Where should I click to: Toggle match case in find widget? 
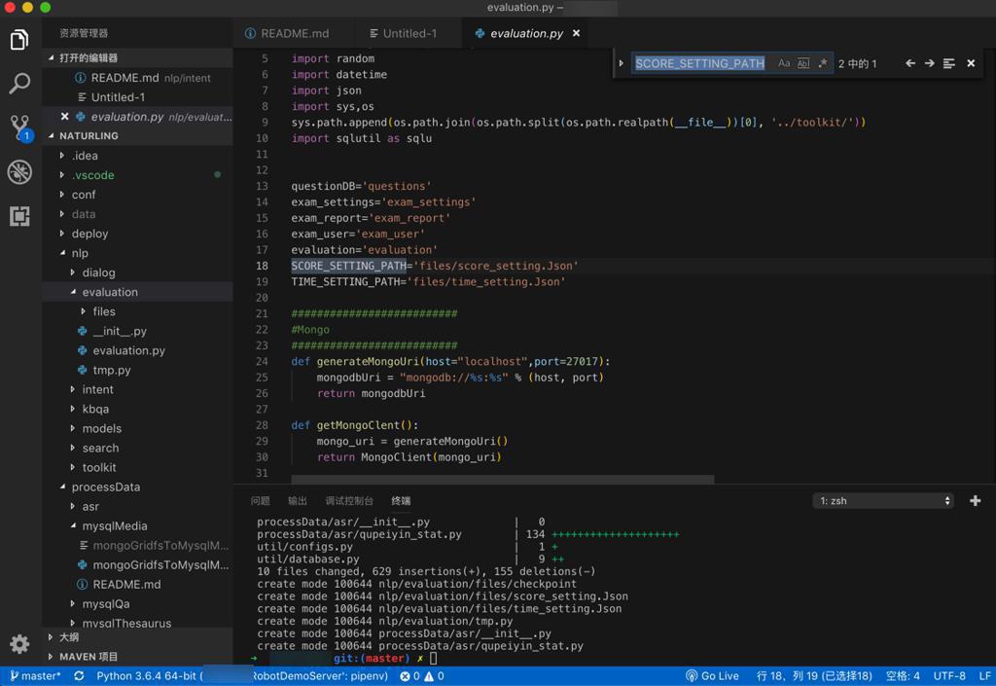[x=784, y=63]
